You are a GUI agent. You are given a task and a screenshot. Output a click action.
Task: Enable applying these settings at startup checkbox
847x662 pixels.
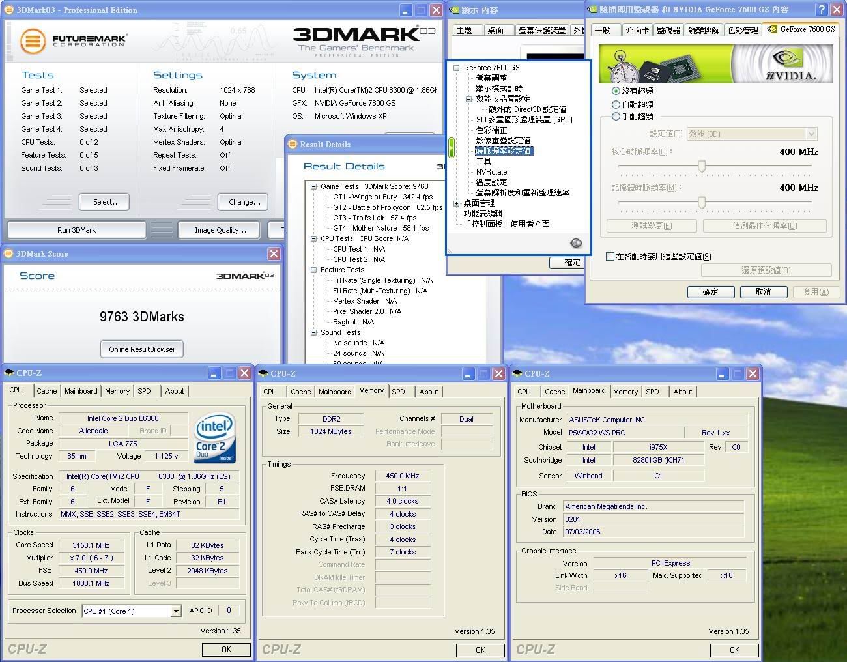610,257
